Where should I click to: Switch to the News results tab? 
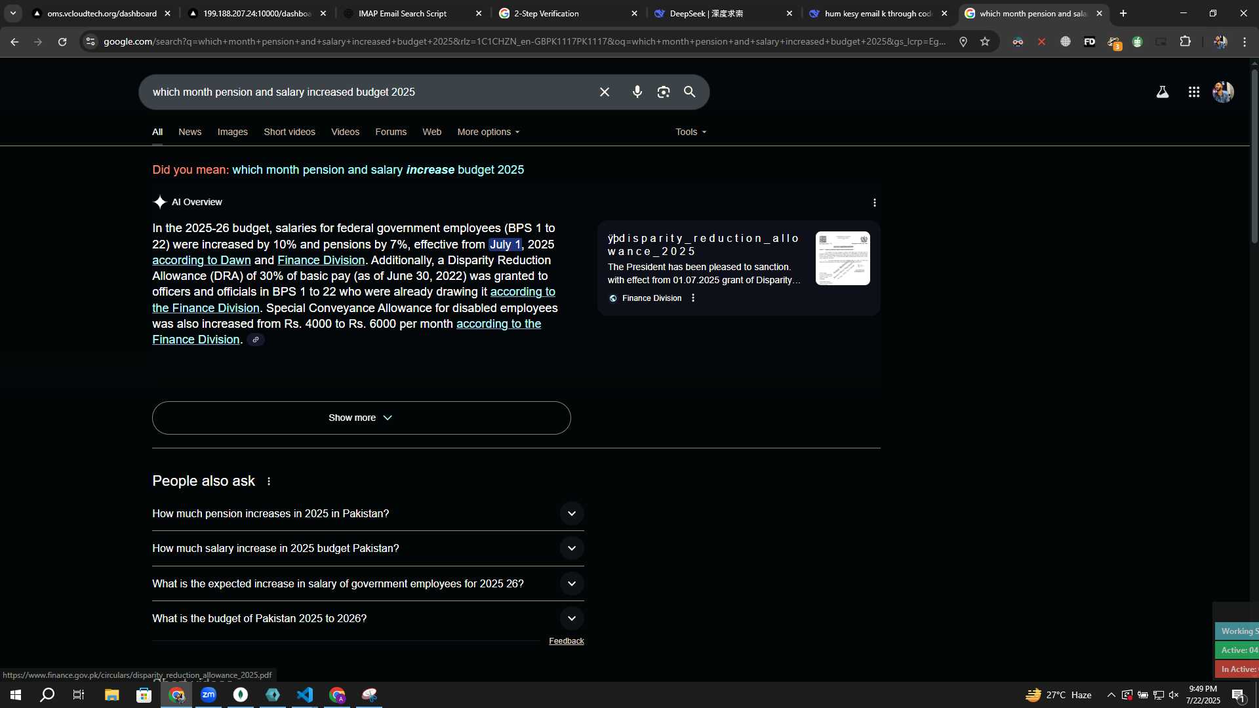[190, 132]
